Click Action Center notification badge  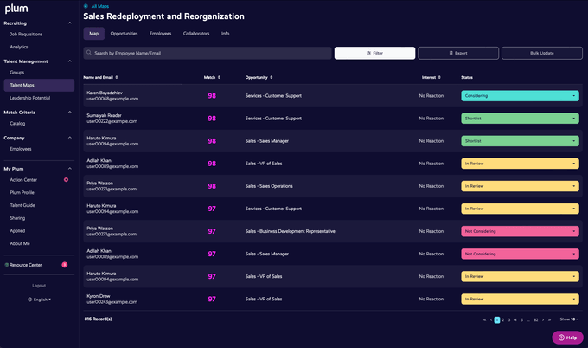pos(66,180)
